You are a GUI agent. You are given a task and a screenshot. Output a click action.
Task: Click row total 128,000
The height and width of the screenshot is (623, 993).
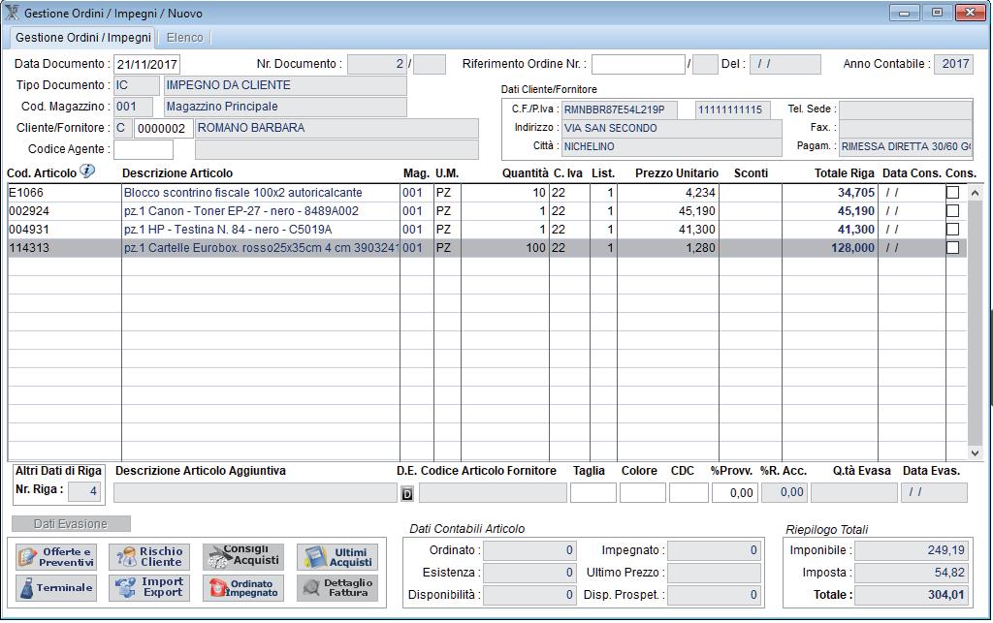point(830,247)
